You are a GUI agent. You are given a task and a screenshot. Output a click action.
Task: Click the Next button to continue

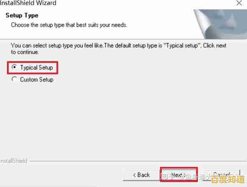tap(179, 175)
